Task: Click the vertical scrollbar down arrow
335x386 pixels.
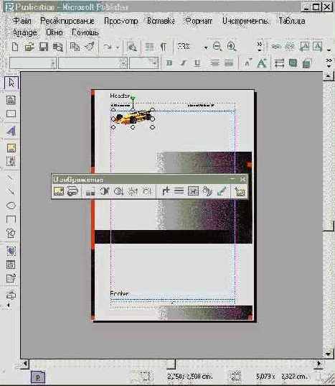Action: click(329, 354)
